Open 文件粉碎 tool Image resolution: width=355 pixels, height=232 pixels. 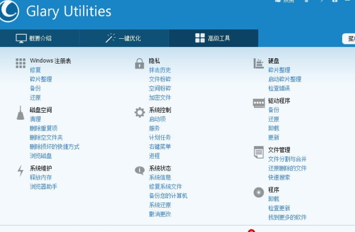point(160,79)
